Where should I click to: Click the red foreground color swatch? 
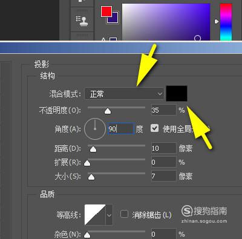click(106, 11)
